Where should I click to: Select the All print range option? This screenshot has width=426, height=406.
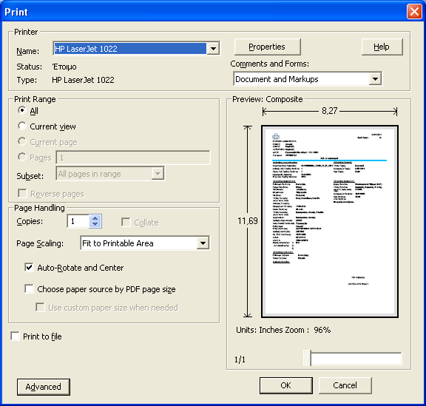(22, 110)
